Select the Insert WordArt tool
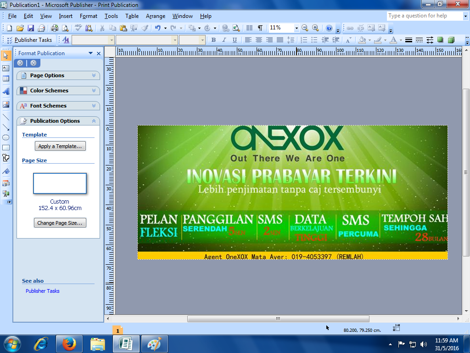 [x=6, y=91]
